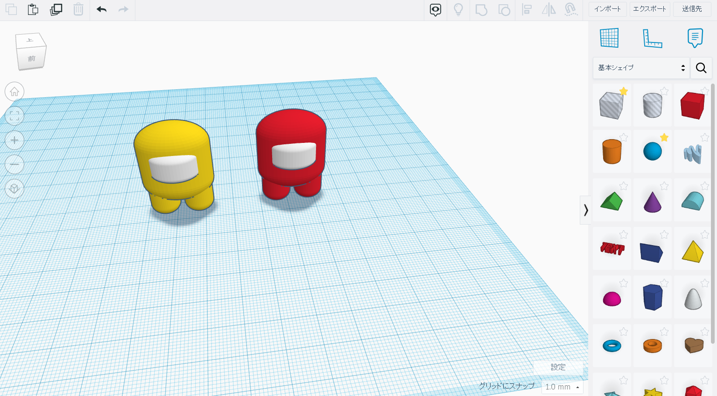Click the Delete trash can icon
The image size is (717, 396).
(x=78, y=9)
